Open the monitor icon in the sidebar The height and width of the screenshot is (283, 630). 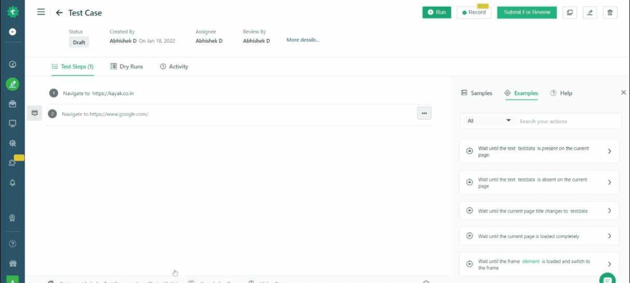(x=12, y=123)
